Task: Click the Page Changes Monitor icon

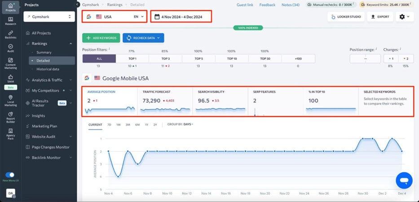Action: 27,147
